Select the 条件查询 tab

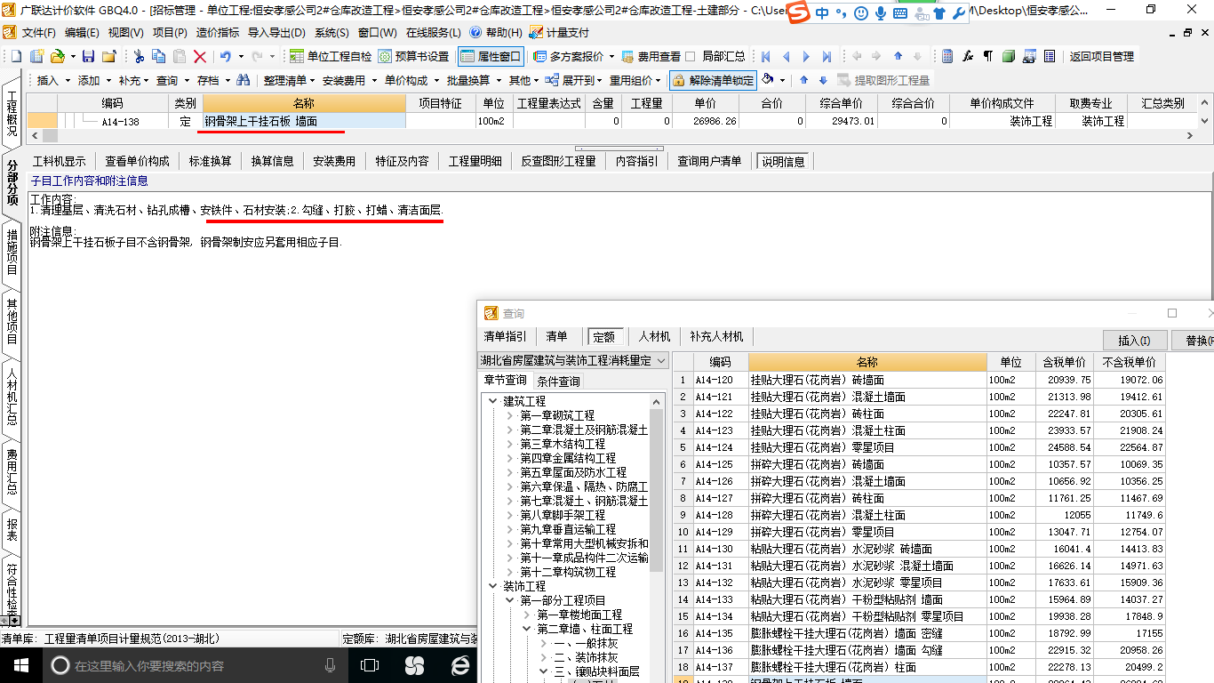(559, 382)
